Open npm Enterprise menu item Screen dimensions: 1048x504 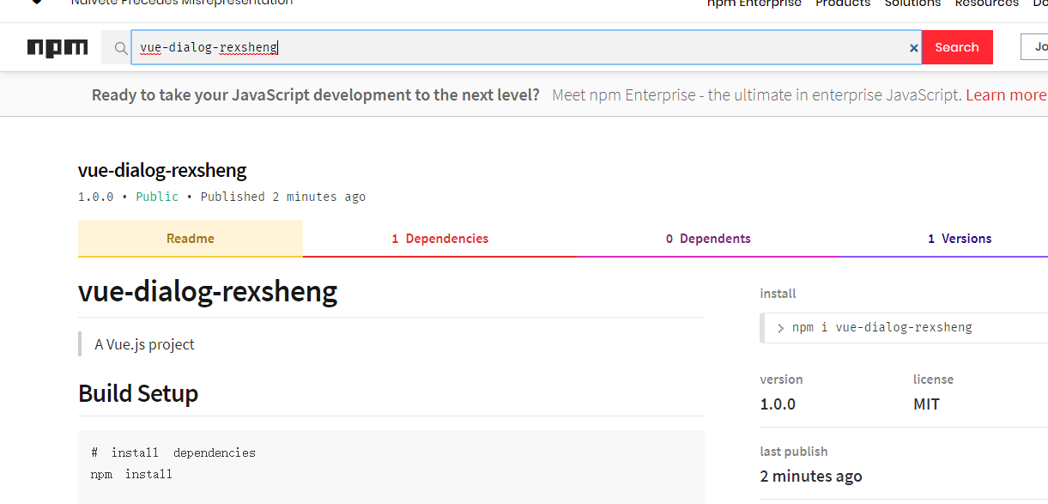coord(754,3)
